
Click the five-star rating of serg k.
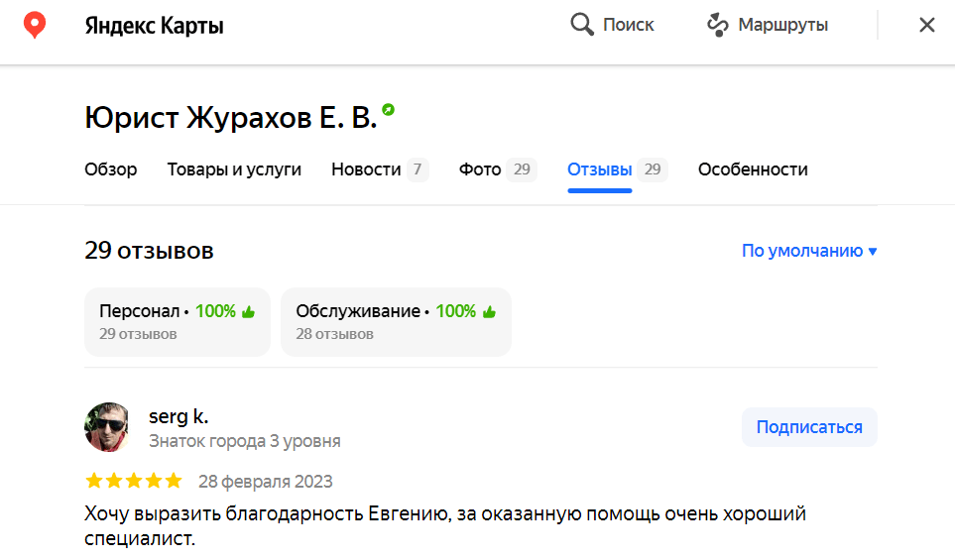pos(134,481)
